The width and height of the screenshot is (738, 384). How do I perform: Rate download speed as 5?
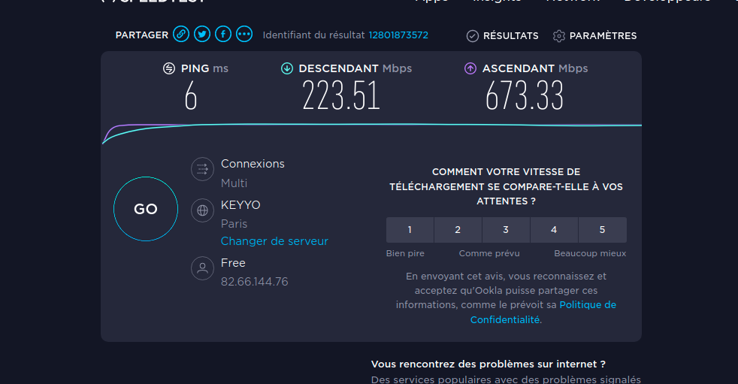(603, 230)
